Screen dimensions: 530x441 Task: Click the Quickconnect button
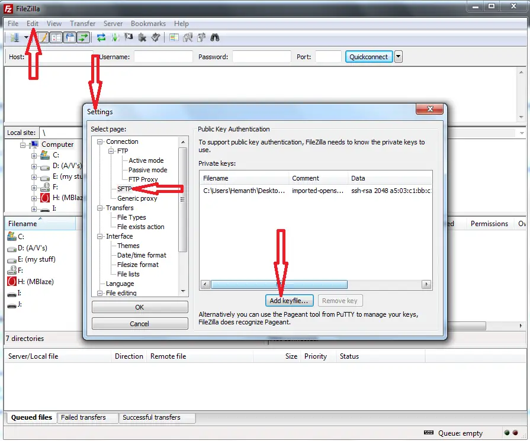tap(368, 57)
